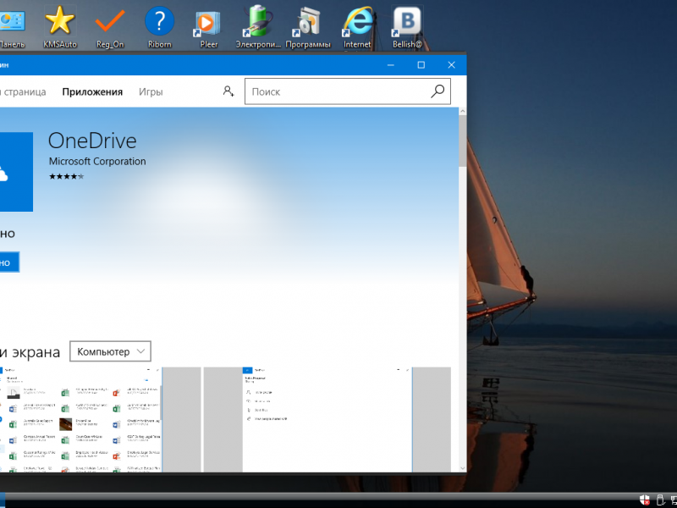The image size is (677, 508).
Task: Open the Программы desktop shortcut
Action: [308, 27]
